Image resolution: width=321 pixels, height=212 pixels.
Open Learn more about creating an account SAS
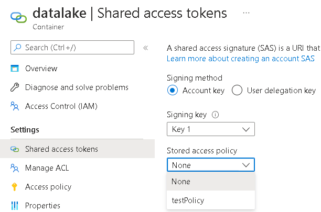pyautogui.click(x=241, y=59)
